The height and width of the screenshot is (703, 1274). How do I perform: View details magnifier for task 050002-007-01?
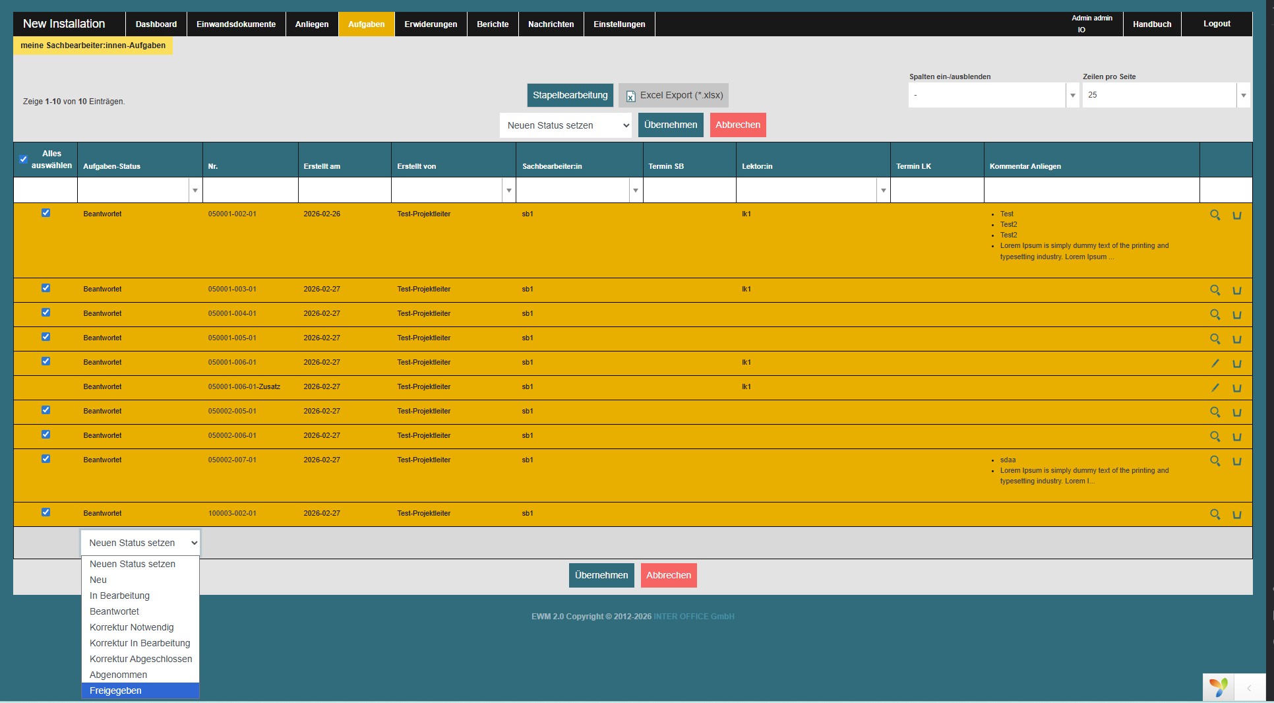(1215, 461)
